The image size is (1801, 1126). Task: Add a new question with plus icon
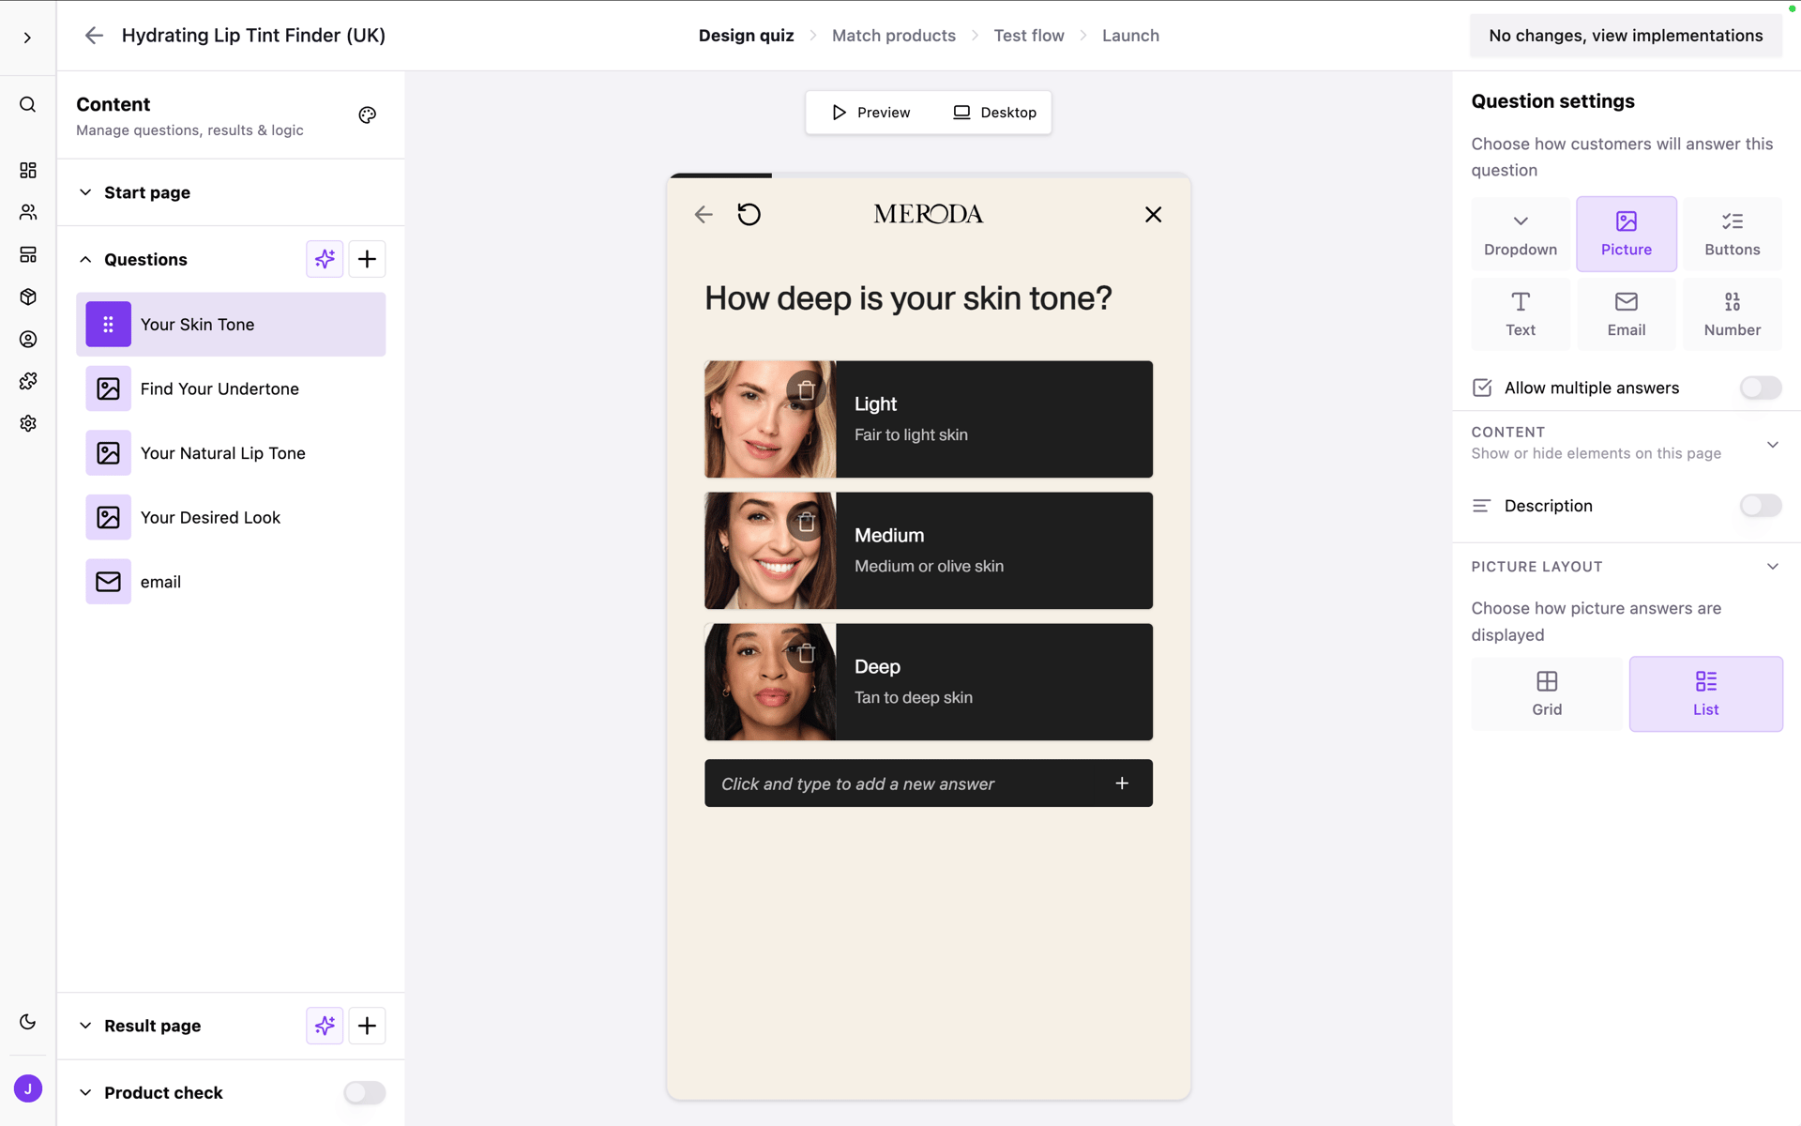pyautogui.click(x=367, y=259)
